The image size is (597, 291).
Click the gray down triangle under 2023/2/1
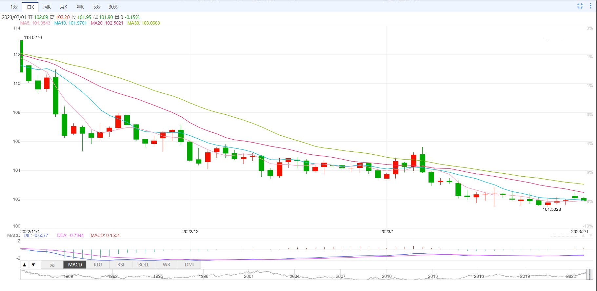pos(591,235)
